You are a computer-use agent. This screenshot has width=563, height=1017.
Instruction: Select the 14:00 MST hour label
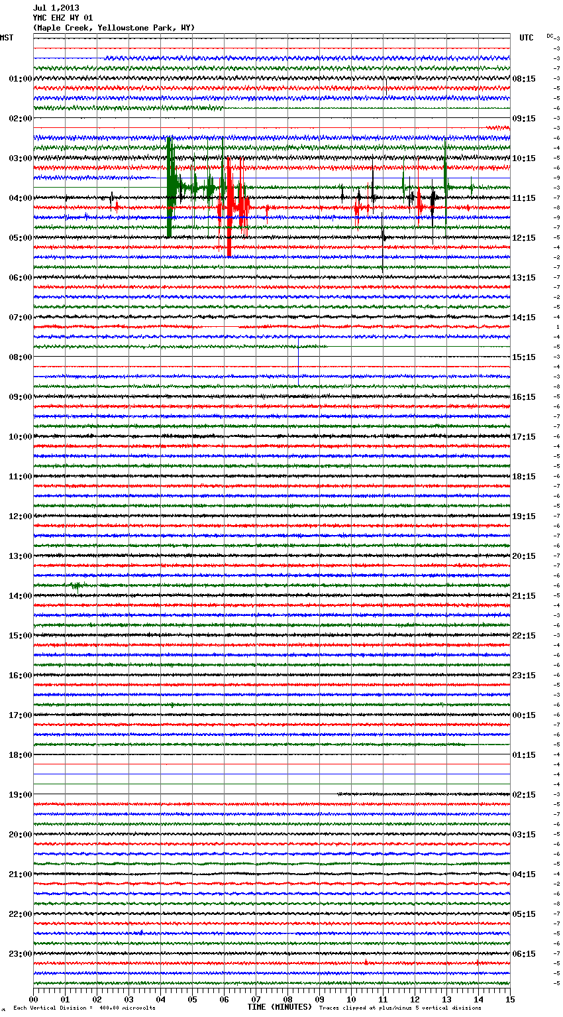coord(21,596)
